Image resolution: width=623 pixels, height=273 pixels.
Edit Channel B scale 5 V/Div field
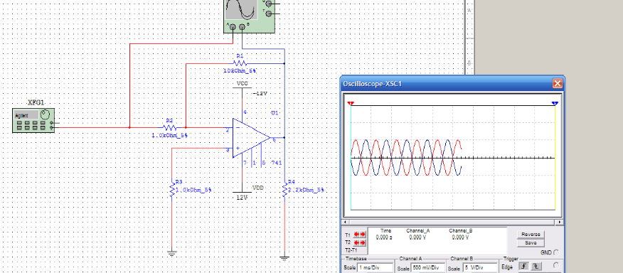pyautogui.click(x=480, y=268)
